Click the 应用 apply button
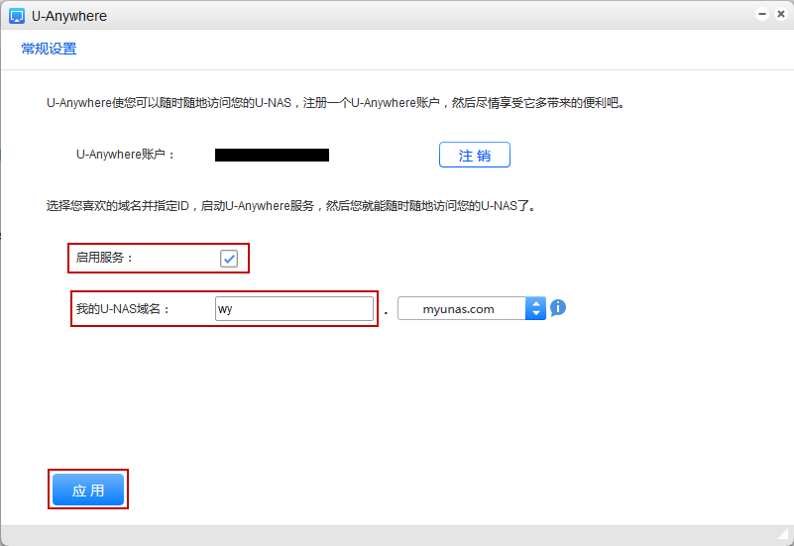The height and width of the screenshot is (546, 794). click(88, 490)
